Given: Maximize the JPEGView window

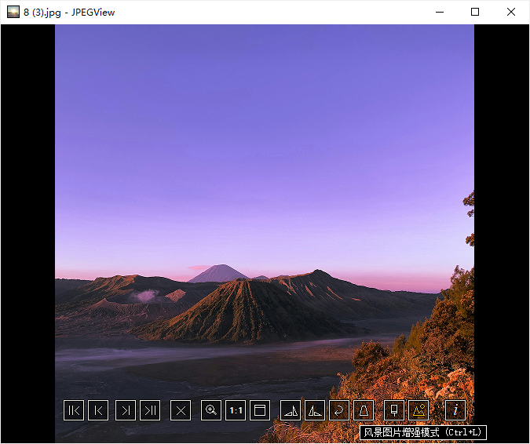Looking at the screenshot, I should [x=475, y=12].
